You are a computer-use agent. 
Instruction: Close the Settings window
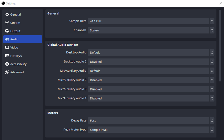coord(221,3)
